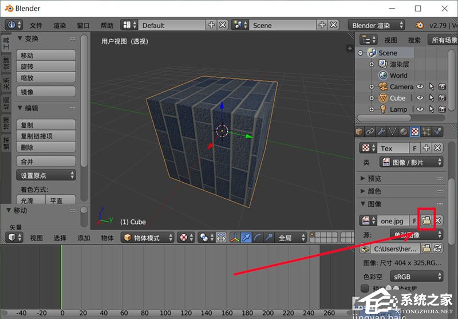The image size is (458, 319).
Task: Reload the image file with refresh icon
Action: point(438,249)
